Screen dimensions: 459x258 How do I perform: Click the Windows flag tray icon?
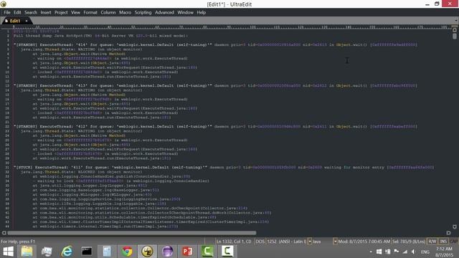(379, 252)
